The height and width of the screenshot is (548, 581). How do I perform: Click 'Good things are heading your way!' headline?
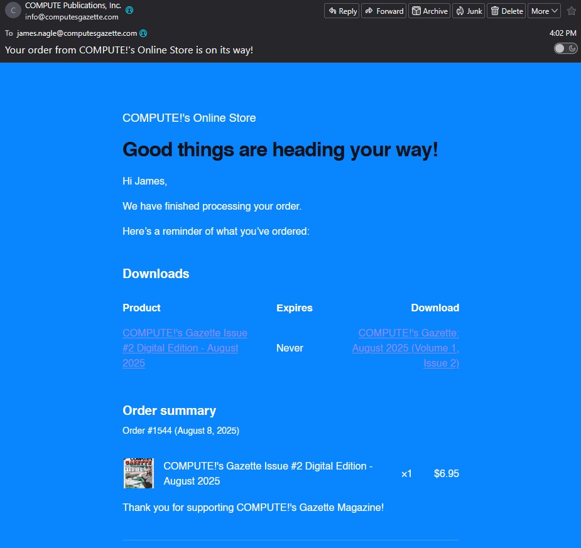(280, 149)
